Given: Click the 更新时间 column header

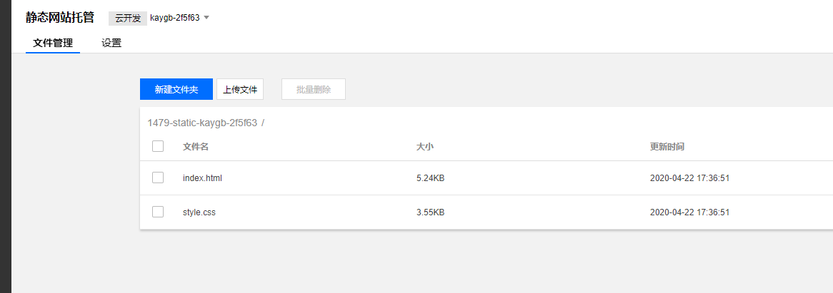Looking at the screenshot, I should pos(667,147).
